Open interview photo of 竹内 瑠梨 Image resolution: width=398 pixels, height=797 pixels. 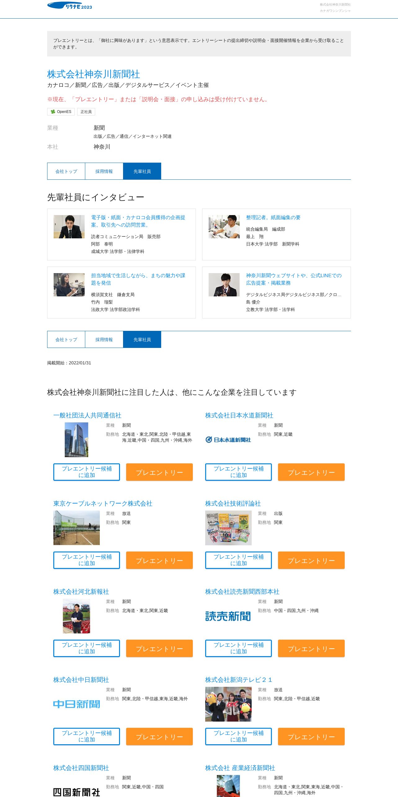point(69,285)
